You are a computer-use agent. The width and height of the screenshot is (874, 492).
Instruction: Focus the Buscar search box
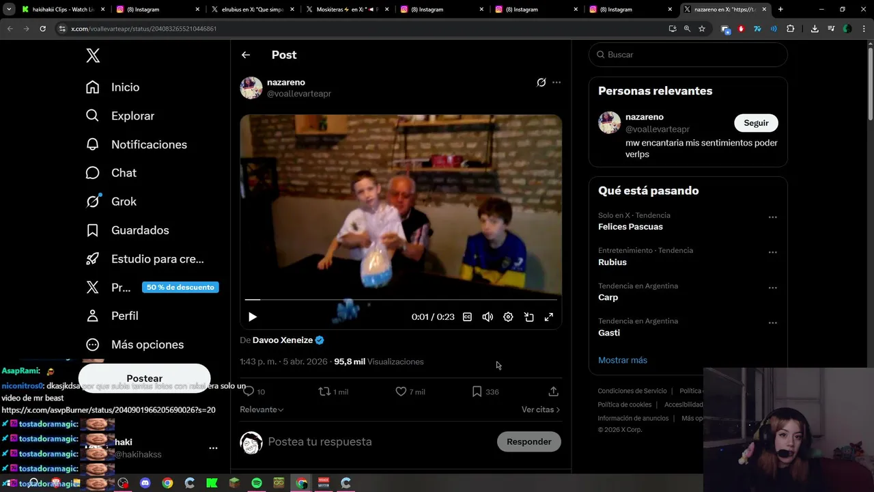(688, 55)
